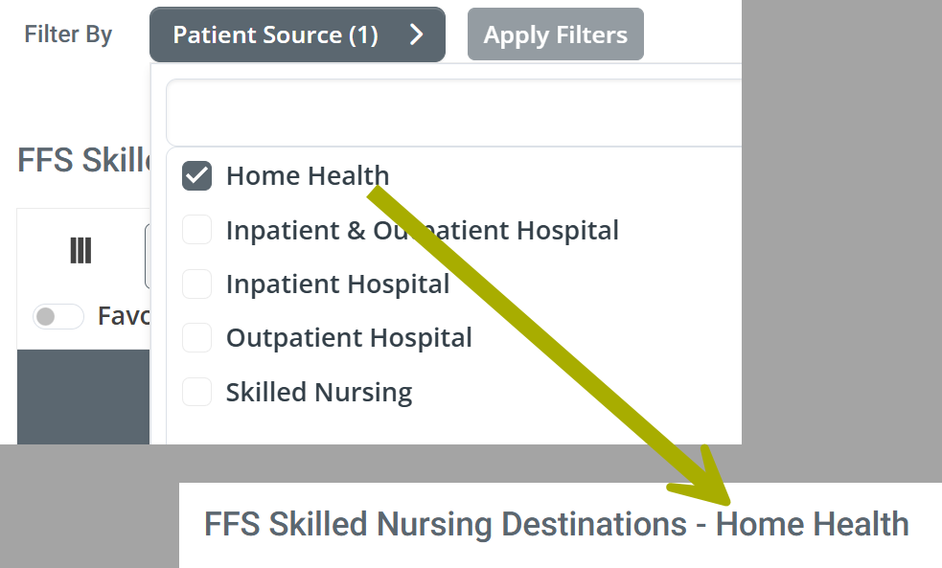Click the 'Outpatient Hospital' option label text

click(x=349, y=338)
